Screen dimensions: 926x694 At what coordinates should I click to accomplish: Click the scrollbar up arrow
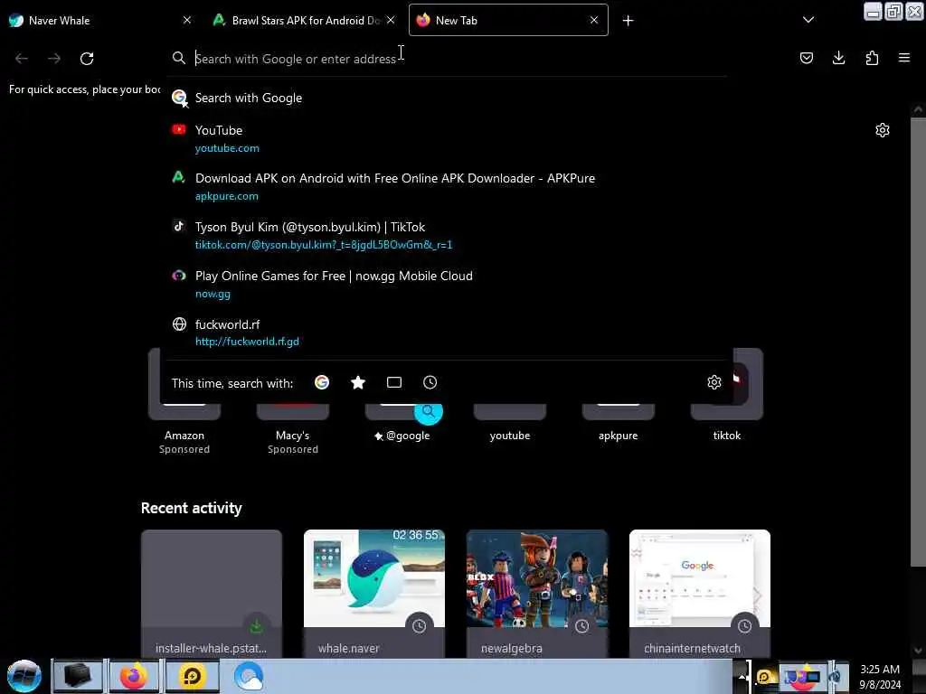[x=918, y=109]
